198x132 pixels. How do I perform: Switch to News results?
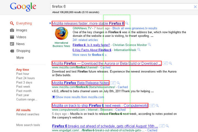(20, 44)
